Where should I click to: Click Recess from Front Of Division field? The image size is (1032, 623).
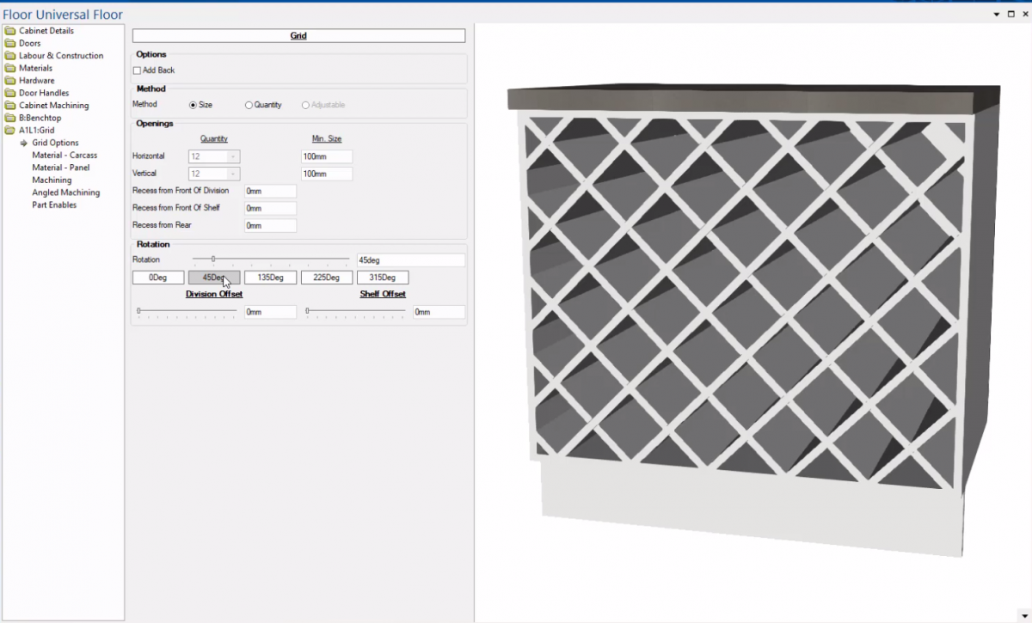click(x=270, y=191)
